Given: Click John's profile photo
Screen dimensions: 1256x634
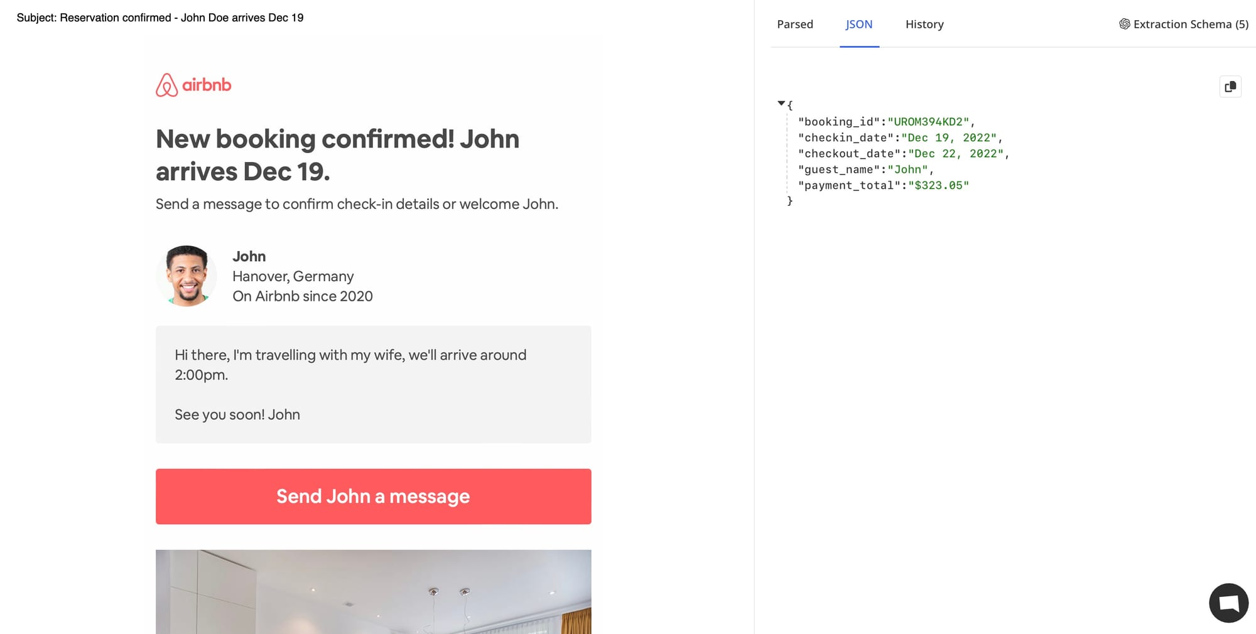Looking at the screenshot, I should (187, 276).
